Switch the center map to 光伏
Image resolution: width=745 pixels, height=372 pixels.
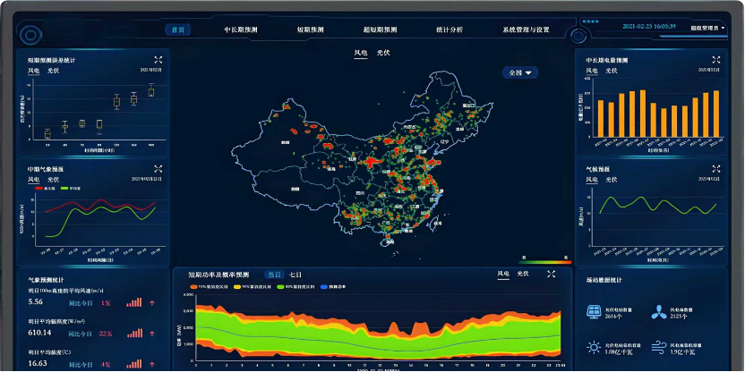[x=383, y=54]
